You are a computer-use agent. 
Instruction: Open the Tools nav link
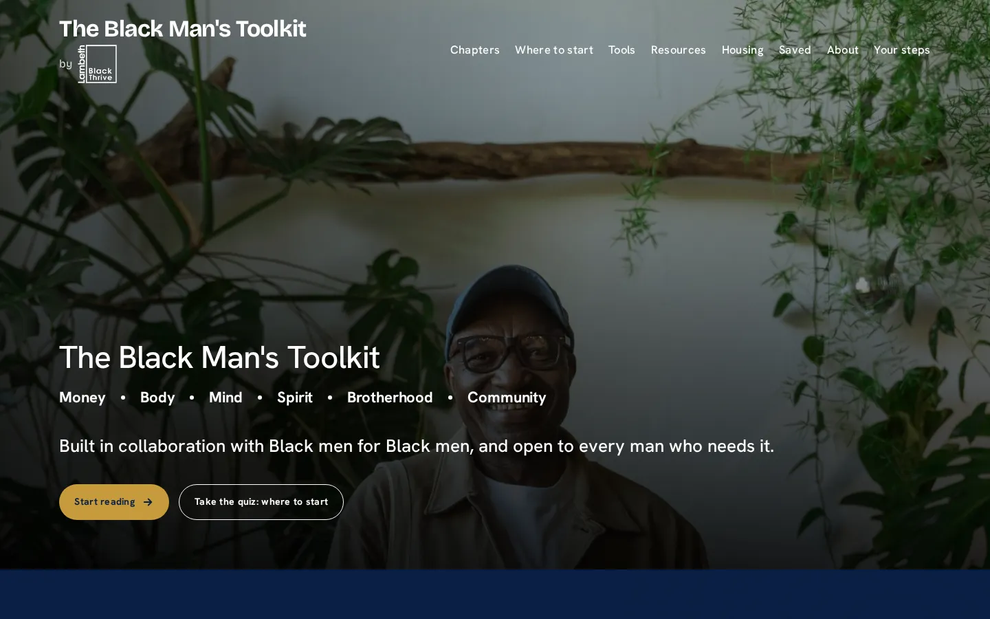click(x=621, y=50)
